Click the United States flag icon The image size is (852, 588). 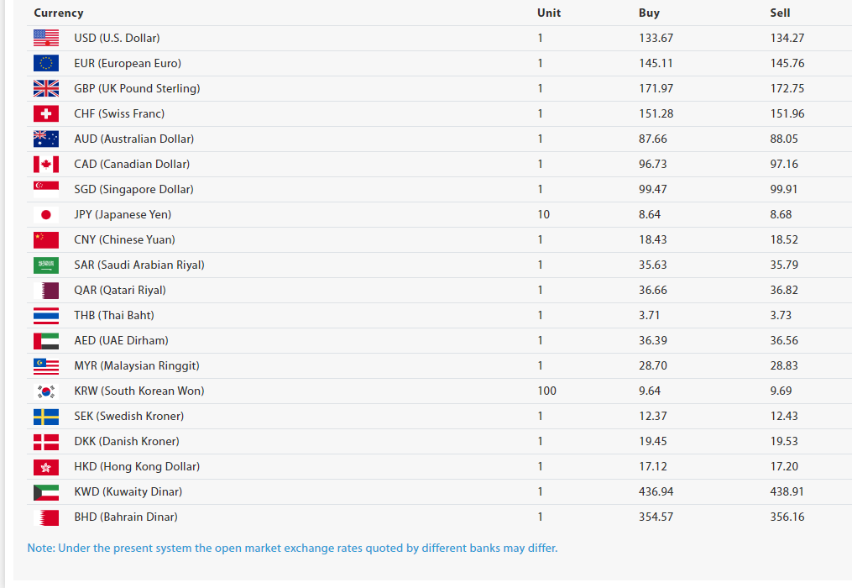pos(46,38)
